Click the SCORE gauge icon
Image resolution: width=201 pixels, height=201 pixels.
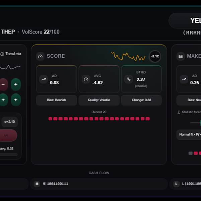[40, 56]
